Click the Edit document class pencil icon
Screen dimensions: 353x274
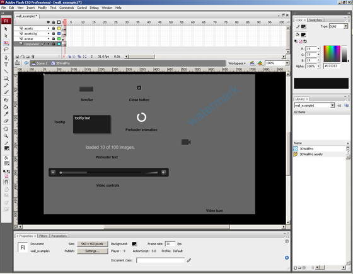pyautogui.click(x=189, y=260)
